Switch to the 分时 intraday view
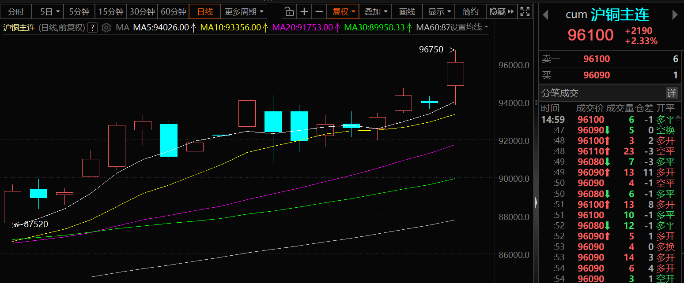 point(16,11)
